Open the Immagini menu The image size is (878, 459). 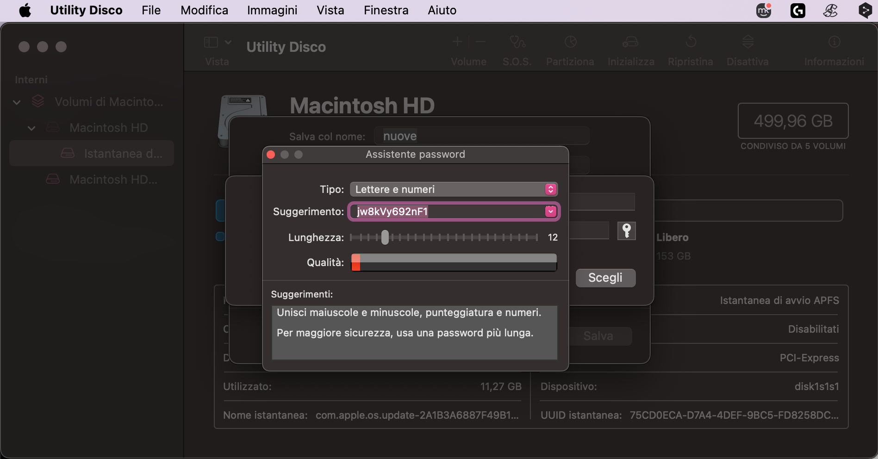(x=272, y=10)
